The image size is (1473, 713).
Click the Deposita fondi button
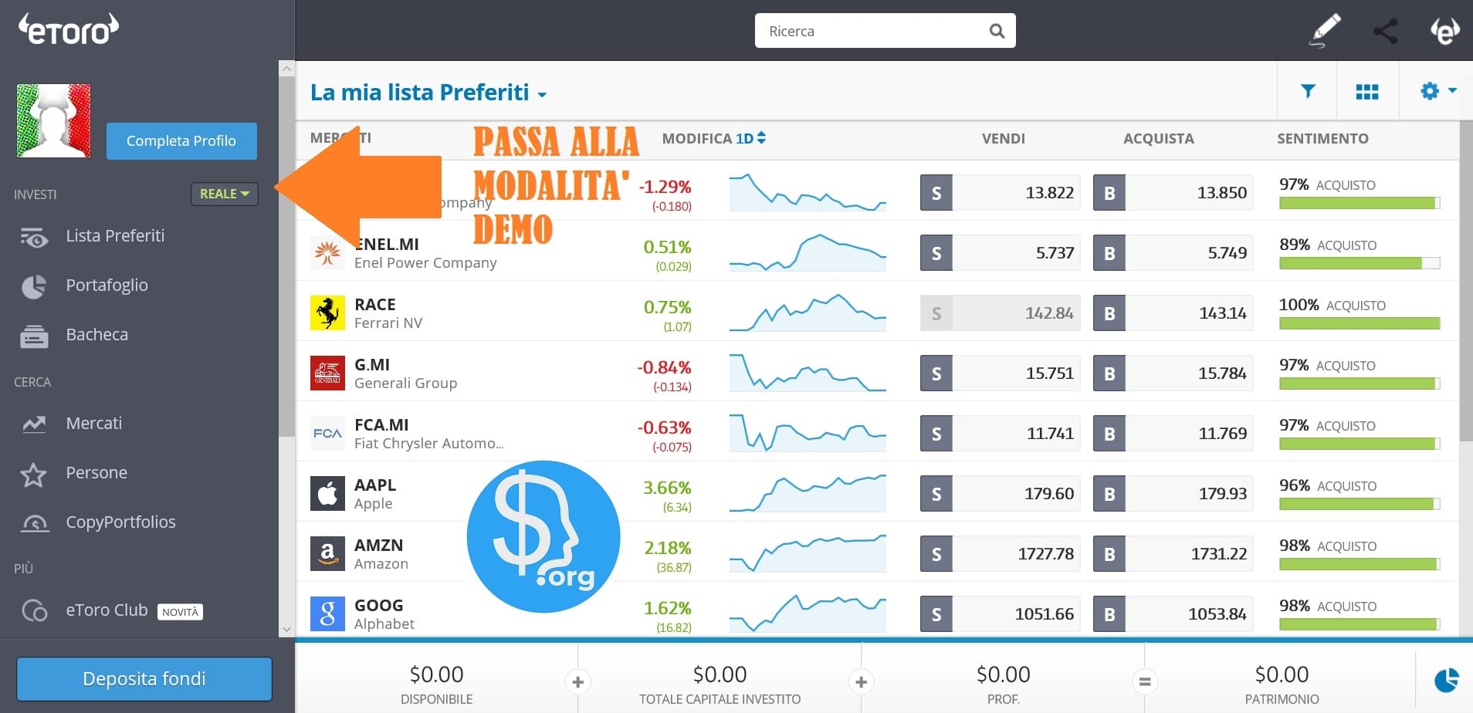pos(144,679)
